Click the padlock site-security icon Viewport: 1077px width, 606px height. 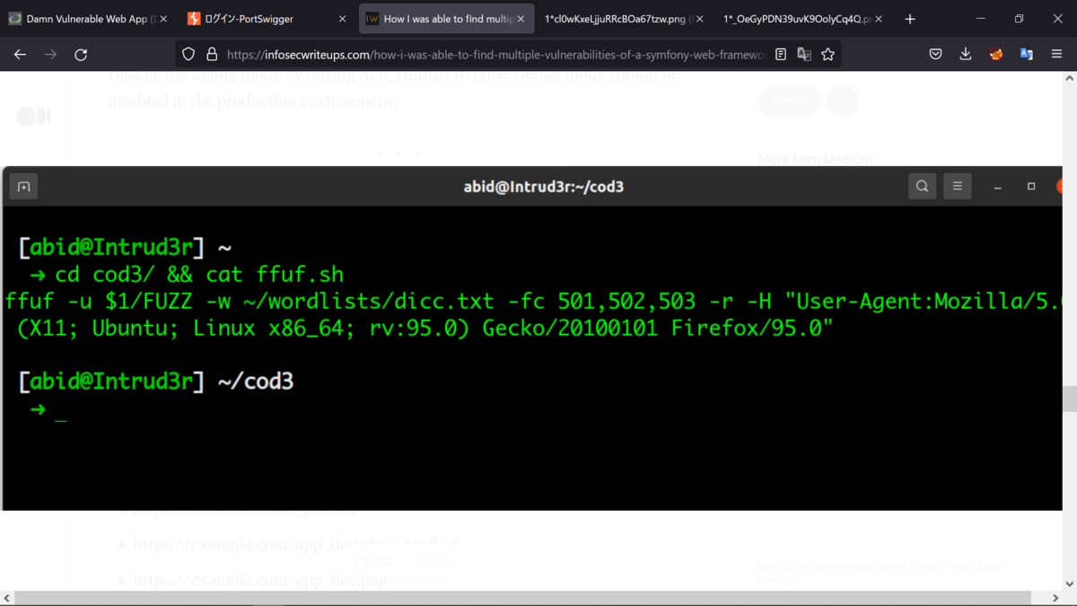coord(210,54)
